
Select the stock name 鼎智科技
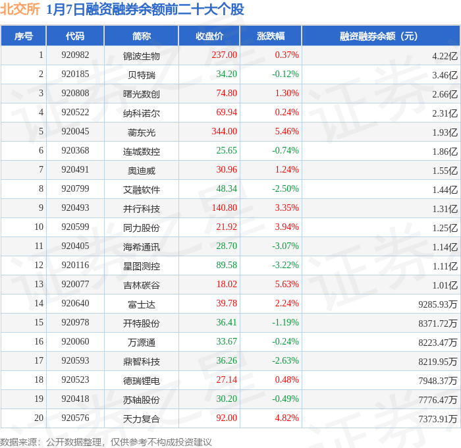point(142,362)
